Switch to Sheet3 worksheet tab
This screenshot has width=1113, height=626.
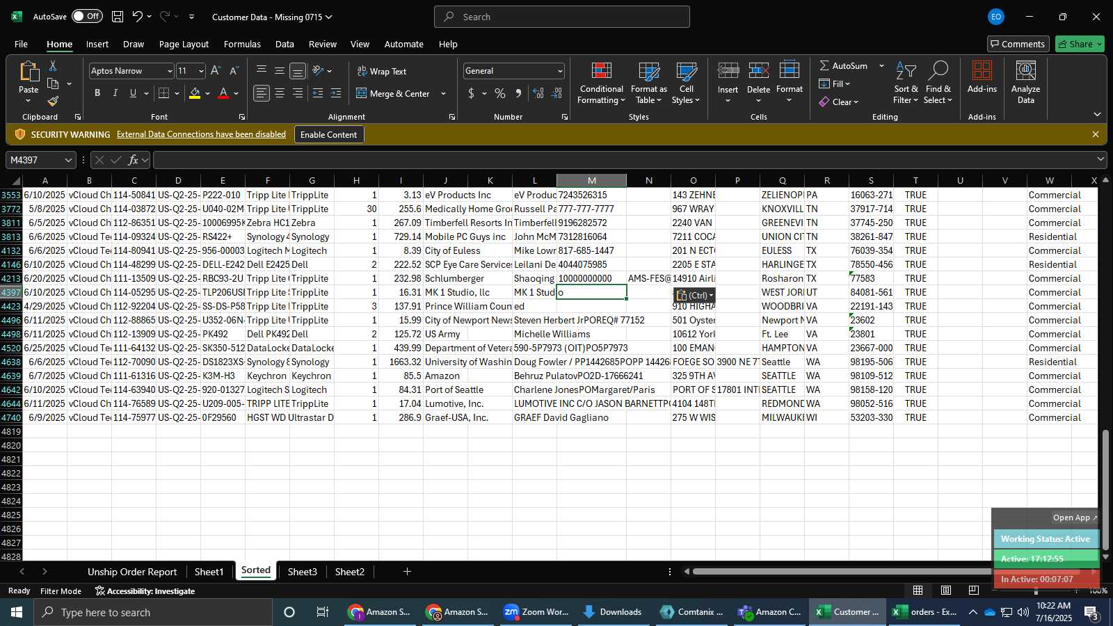coord(303,572)
